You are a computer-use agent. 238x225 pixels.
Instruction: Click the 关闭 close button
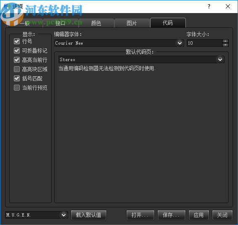[x=222, y=215]
